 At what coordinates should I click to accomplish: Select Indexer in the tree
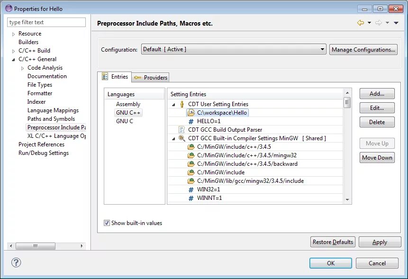36,102
